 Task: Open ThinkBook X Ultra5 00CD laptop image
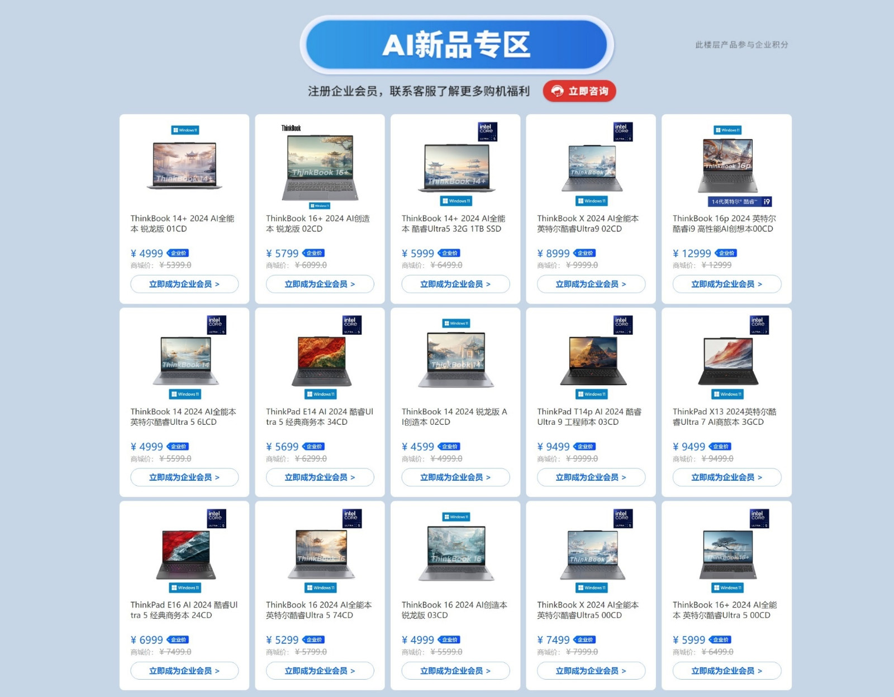[x=593, y=554]
